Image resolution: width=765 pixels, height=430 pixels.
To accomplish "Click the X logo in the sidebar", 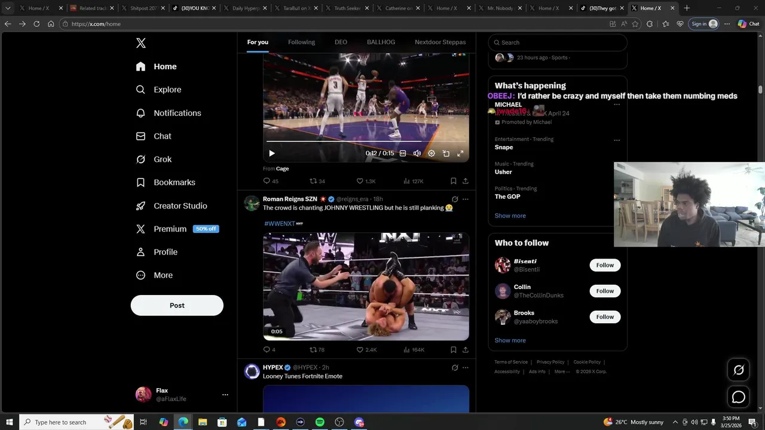I will [x=140, y=43].
